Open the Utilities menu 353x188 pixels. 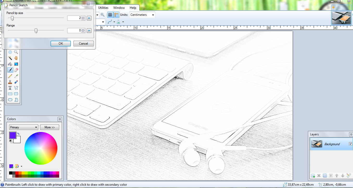point(103,8)
